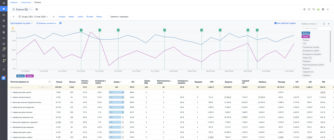Expand the Чайник металлический row
Screen dimensions: 334x140
[x=11, y=97]
